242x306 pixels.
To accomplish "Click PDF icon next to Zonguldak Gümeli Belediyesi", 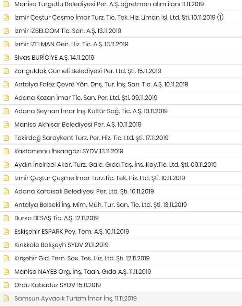I will pos(6,71).
